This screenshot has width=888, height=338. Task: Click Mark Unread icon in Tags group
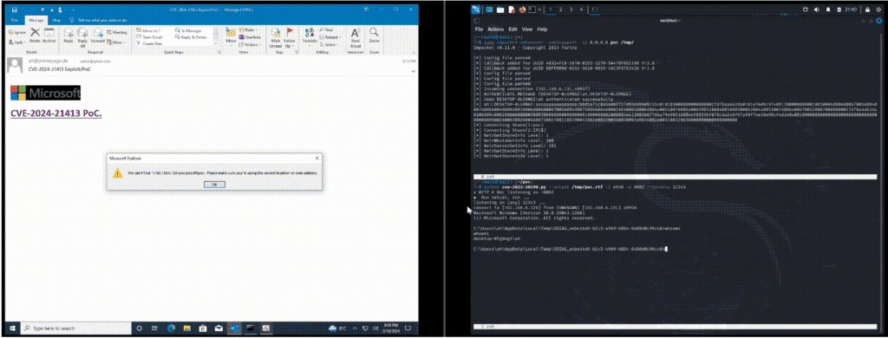276,37
